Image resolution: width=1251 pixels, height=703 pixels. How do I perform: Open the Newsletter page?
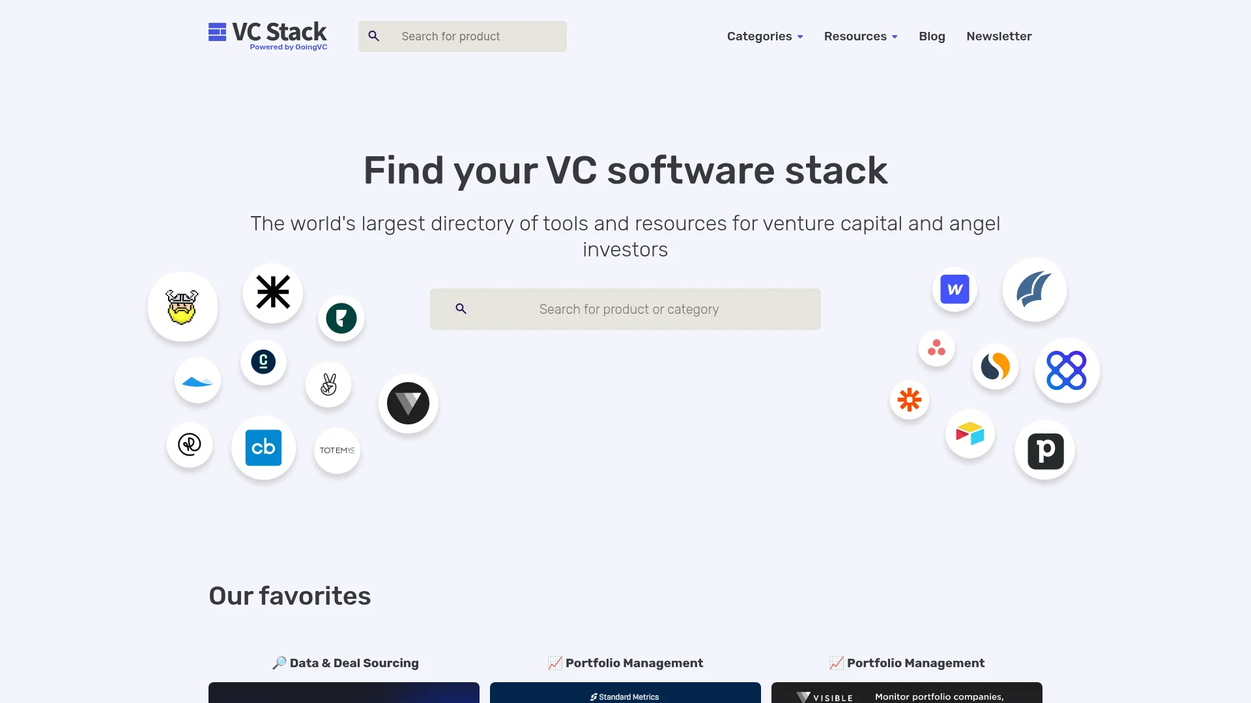click(999, 36)
